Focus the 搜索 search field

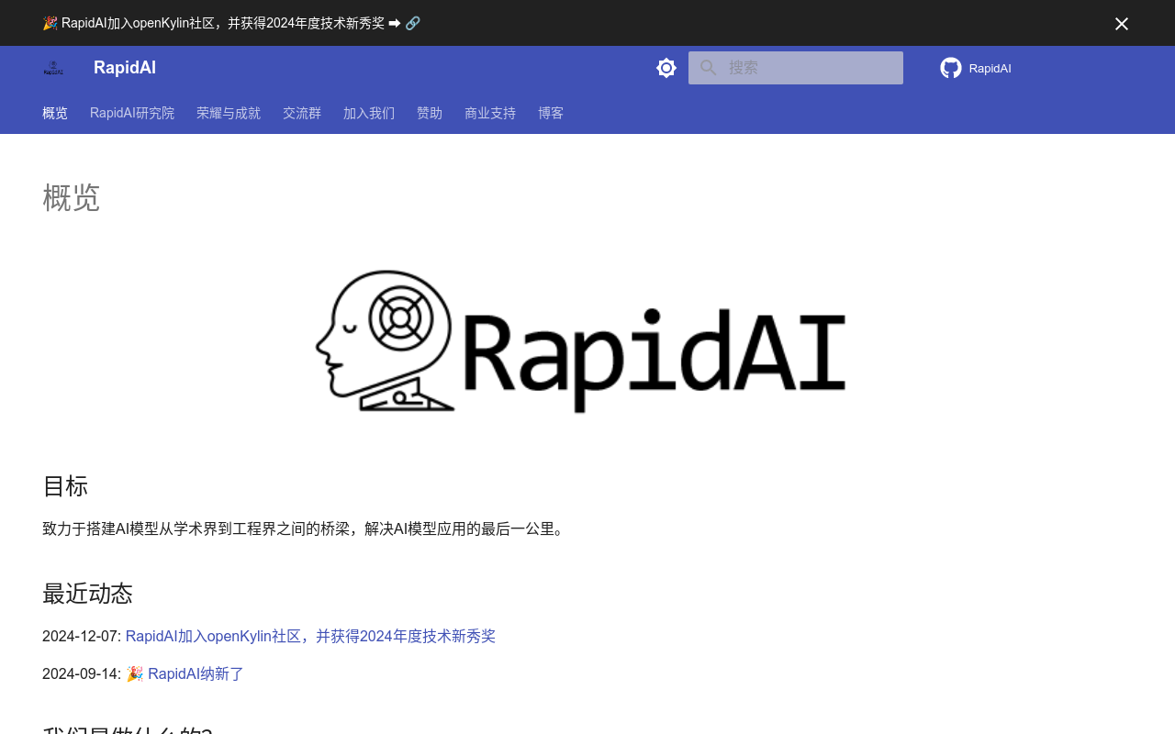click(x=796, y=68)
